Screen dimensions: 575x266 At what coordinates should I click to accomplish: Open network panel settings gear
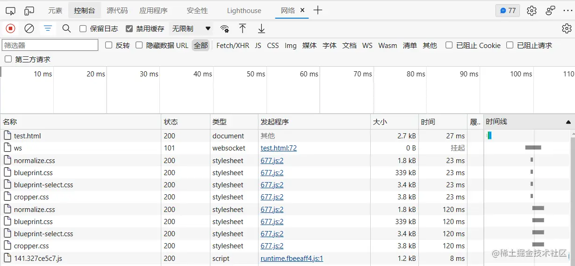point(567,28)
